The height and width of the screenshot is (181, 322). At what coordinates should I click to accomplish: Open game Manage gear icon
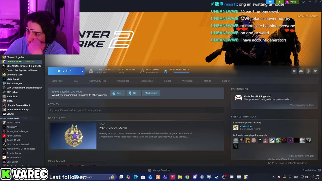[x=294, y=71]
